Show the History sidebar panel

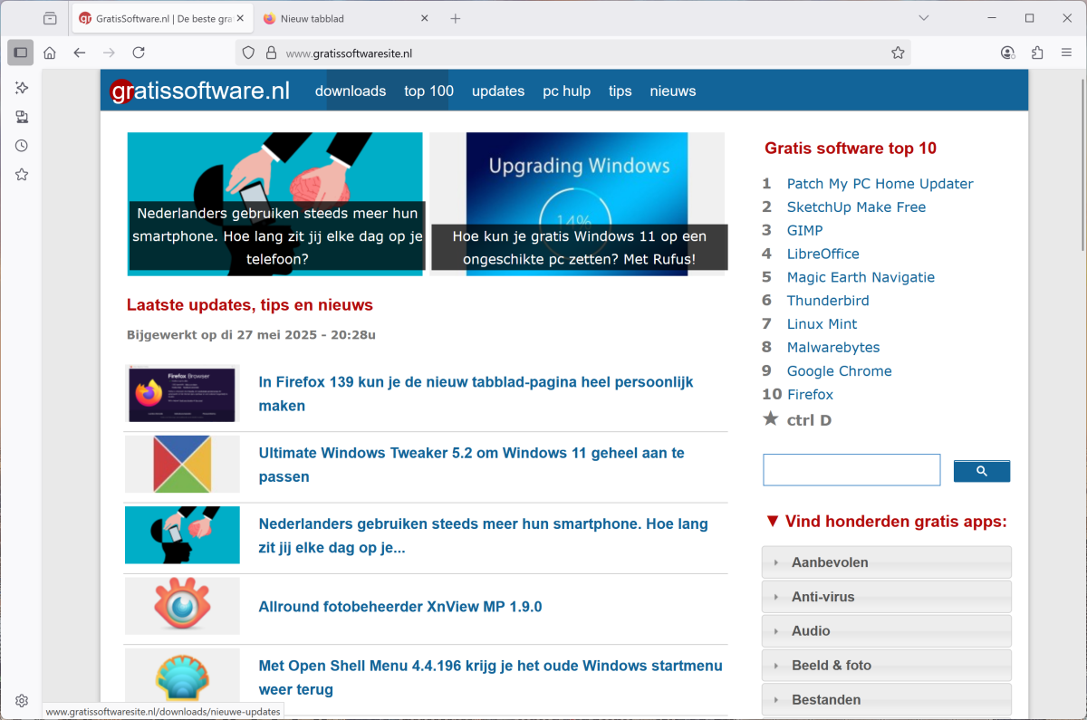coord(22,146)
